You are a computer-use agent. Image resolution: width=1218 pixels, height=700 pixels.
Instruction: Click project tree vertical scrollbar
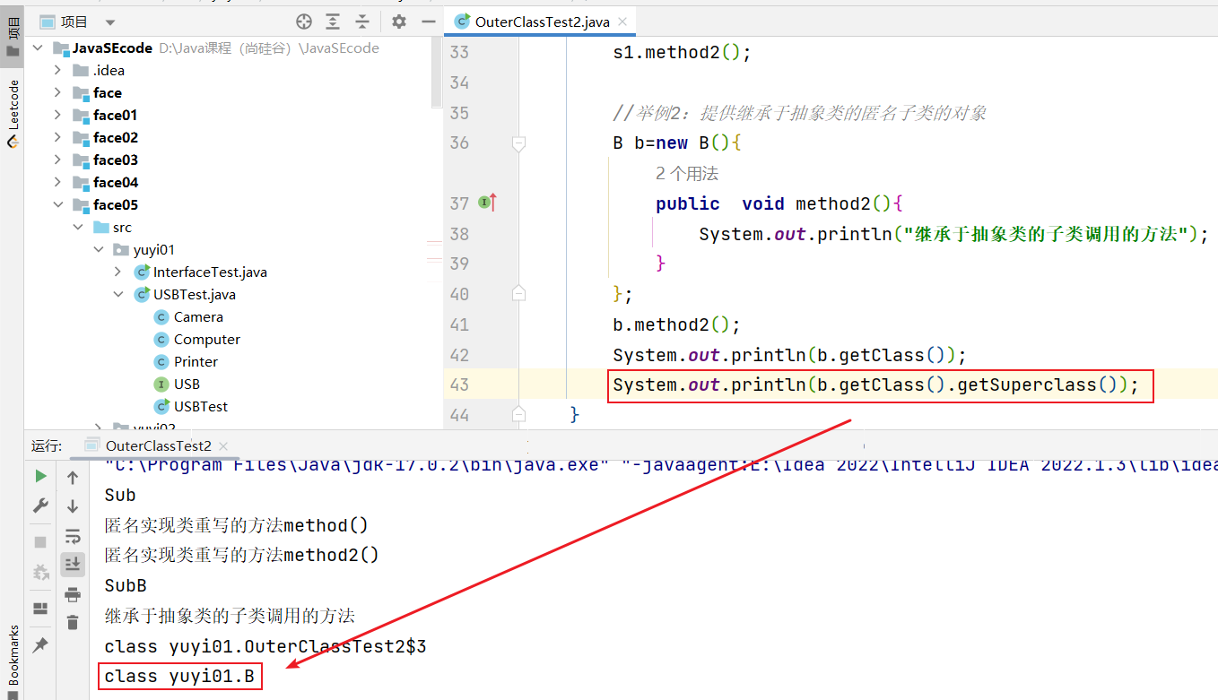(x=437, y=72)
